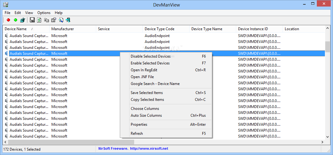Click the vertical scrollbar up arrow
333x155 pixels.
(327, 28)
